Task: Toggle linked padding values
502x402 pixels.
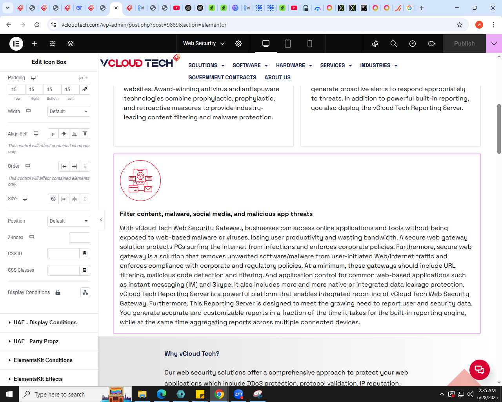Action: pyautogui.click(x=85, y=89)
